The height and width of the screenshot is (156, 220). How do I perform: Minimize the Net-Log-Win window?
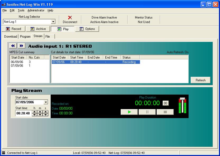[203, 5]
